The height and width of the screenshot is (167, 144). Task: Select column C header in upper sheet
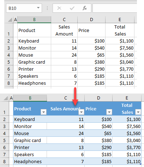click(64, 20)
